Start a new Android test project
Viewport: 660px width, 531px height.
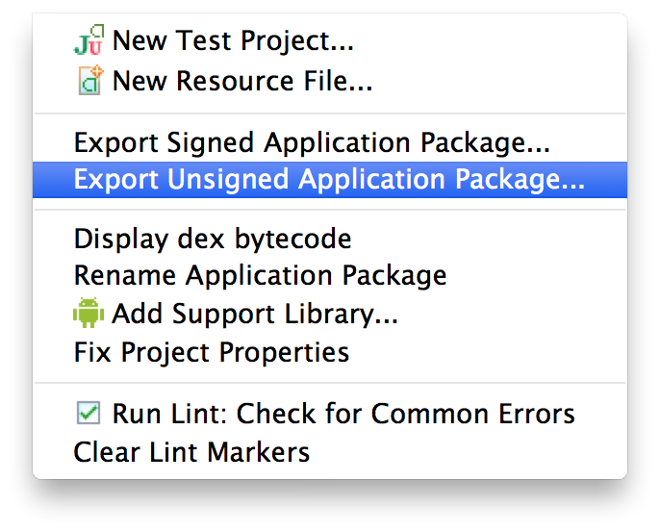pyautogui.click(x=233, y=41)
